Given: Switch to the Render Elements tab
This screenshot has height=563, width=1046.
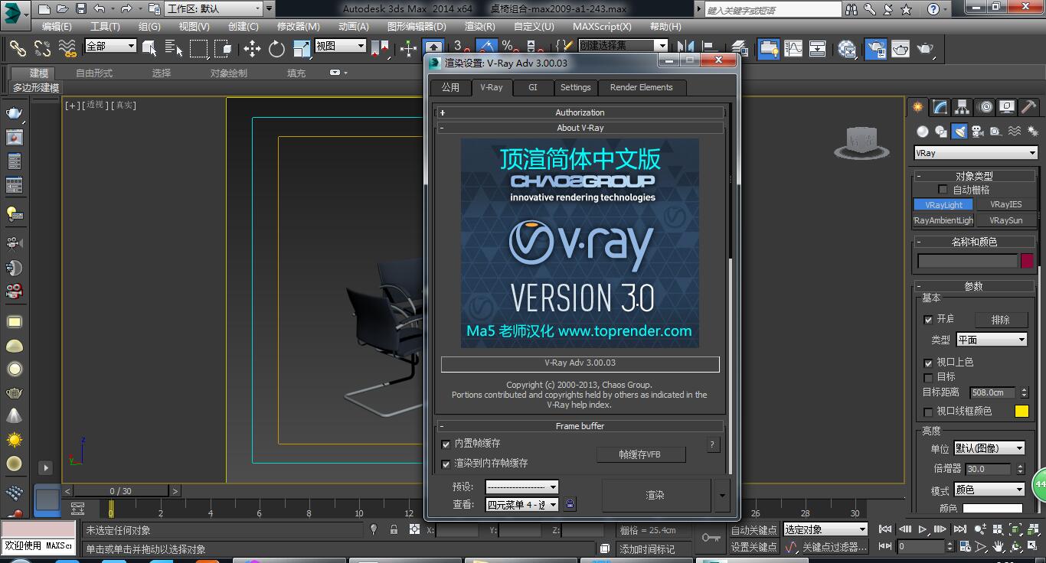Looking at the screenshot, I should tap(641, 87).
